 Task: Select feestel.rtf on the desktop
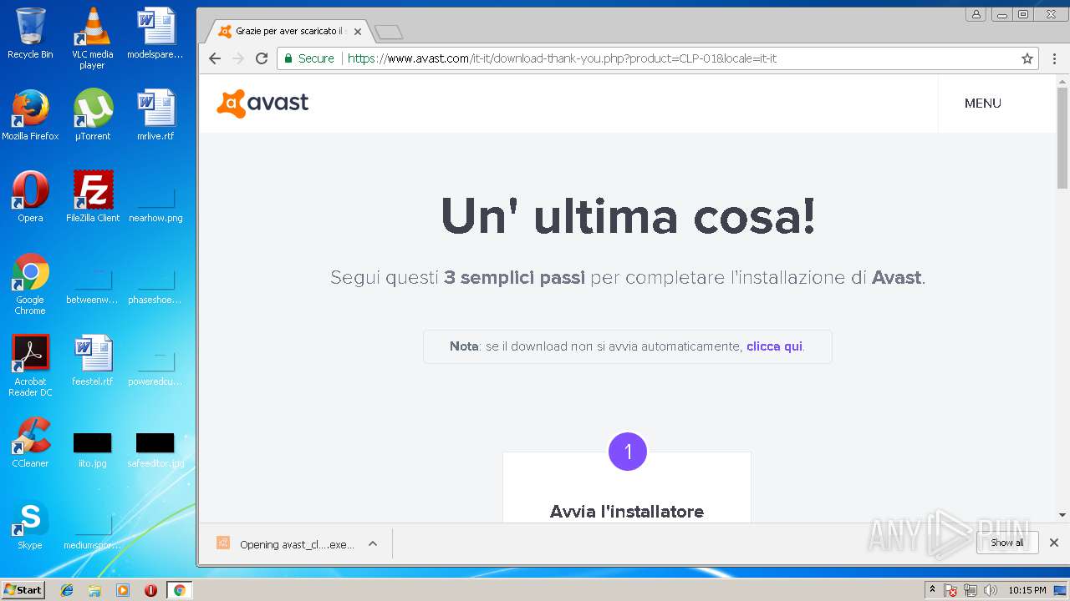(92, 361)
